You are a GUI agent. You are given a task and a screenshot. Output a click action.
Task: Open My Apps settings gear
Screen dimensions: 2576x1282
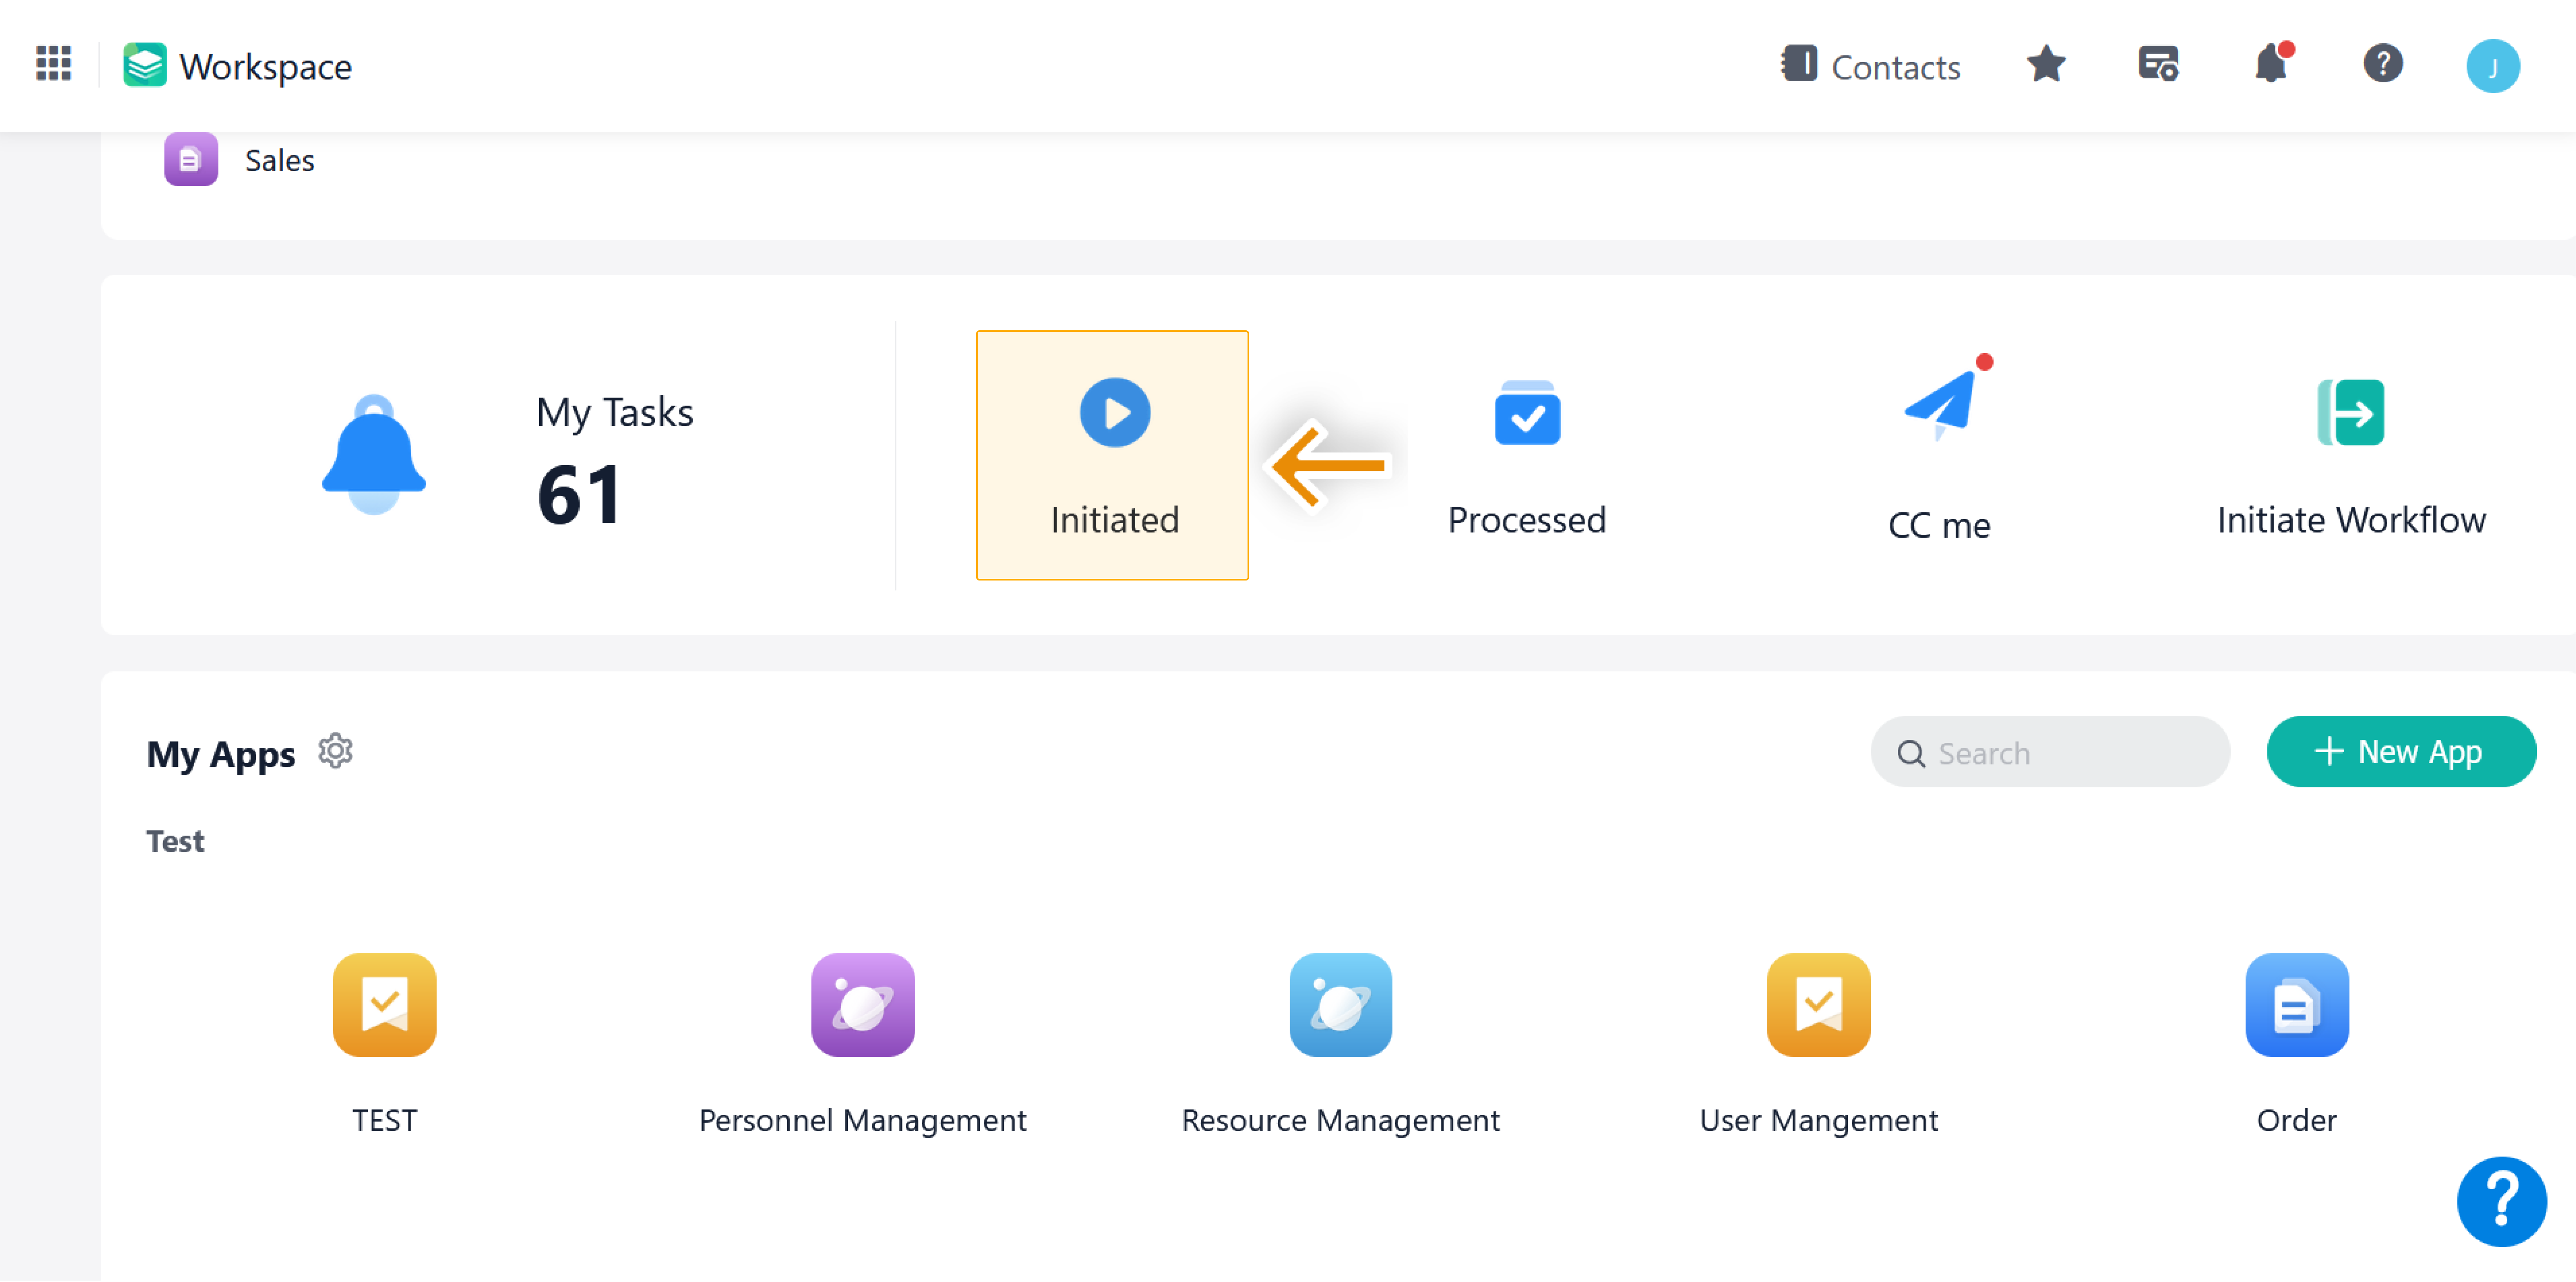point(335,751)
